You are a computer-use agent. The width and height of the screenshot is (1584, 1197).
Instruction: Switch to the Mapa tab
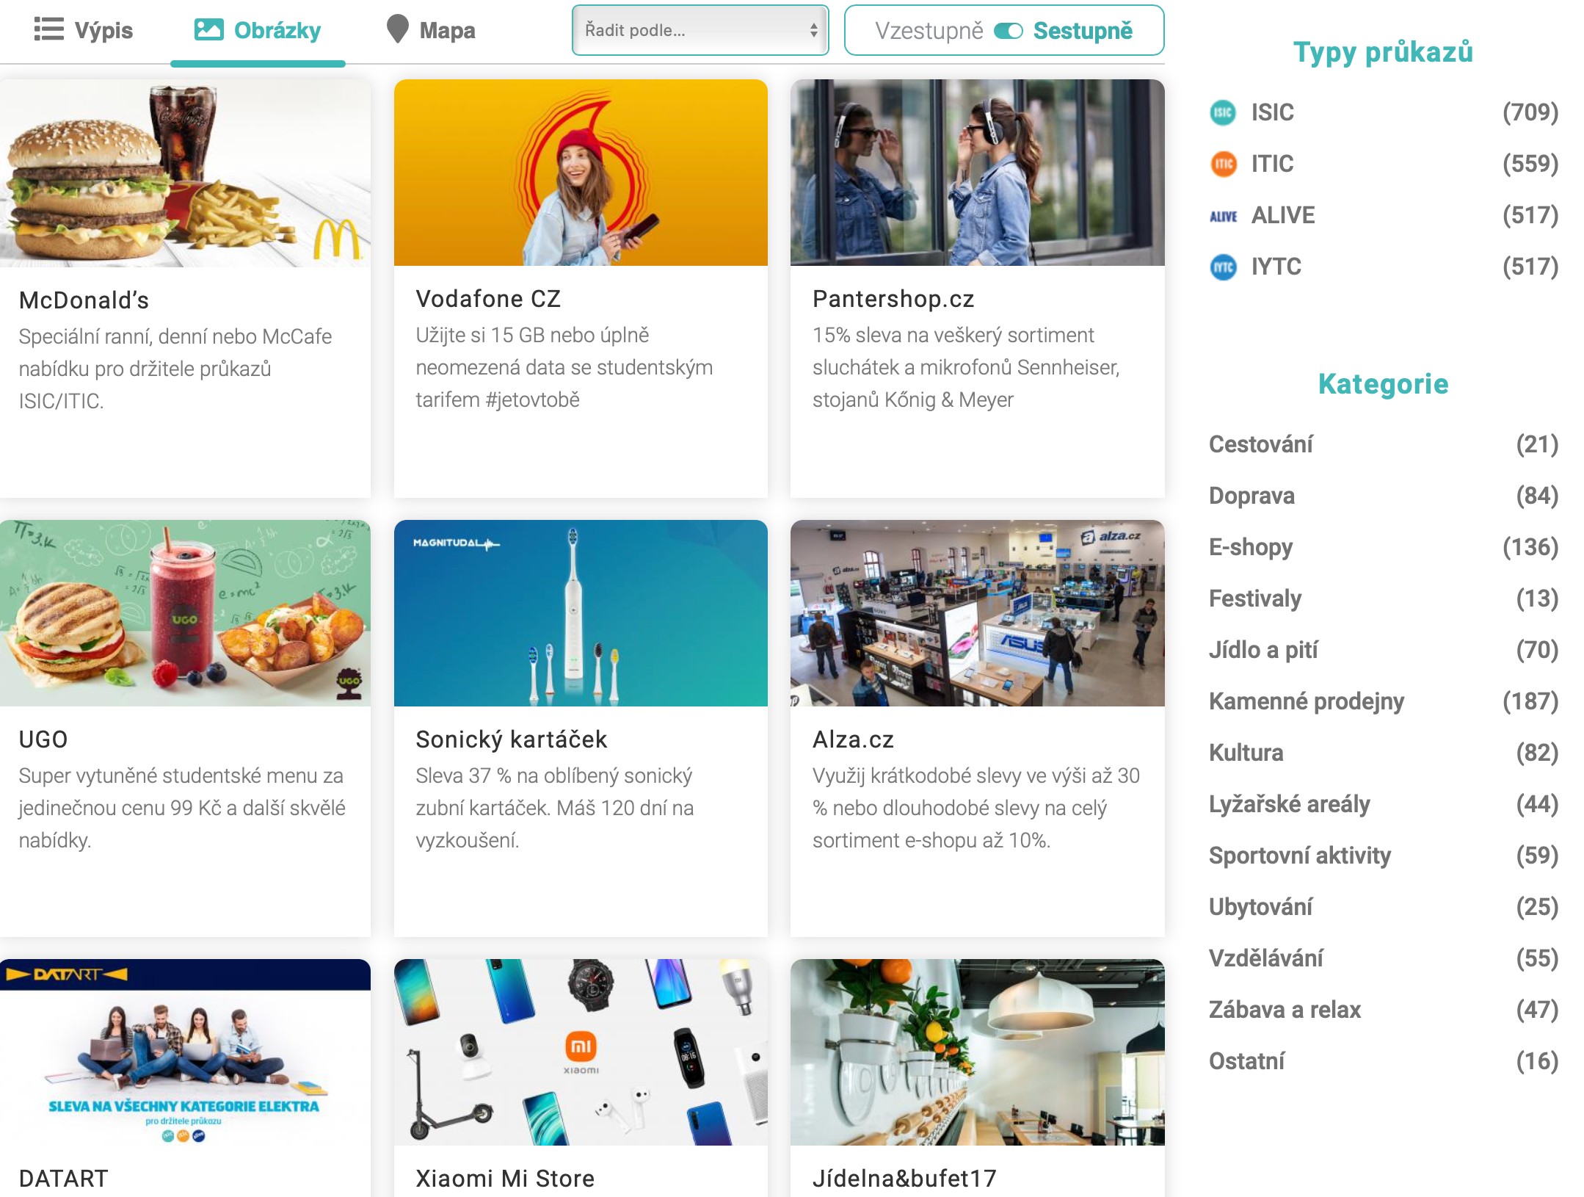tap(446, 31)
